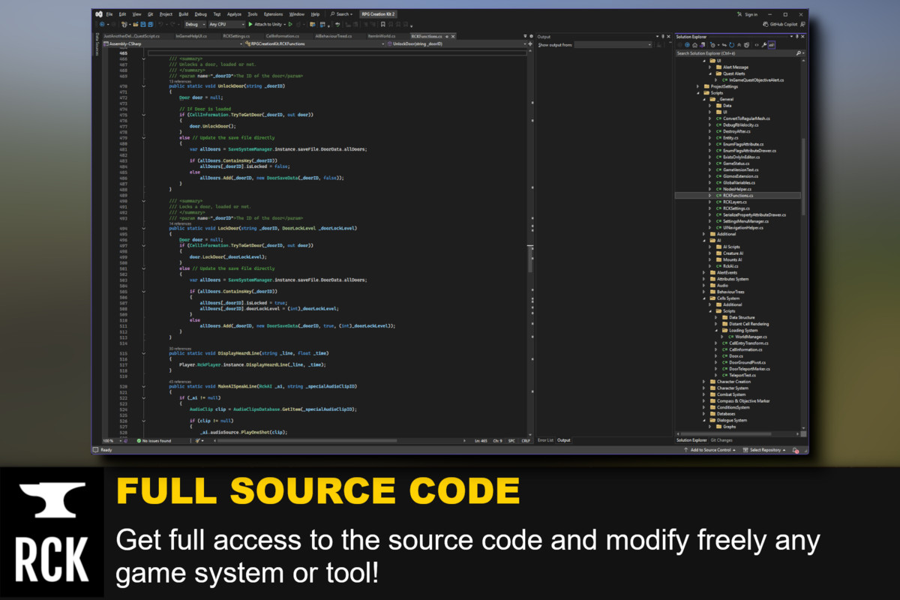This screenshot has width=900, height=600.
Task: Click the Search Solution Explorer field
Action: [735, 53]
